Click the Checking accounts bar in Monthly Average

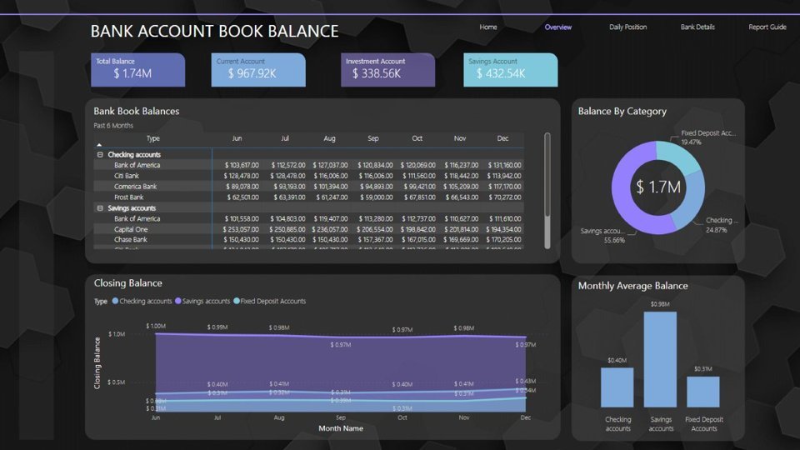[617, 387]
